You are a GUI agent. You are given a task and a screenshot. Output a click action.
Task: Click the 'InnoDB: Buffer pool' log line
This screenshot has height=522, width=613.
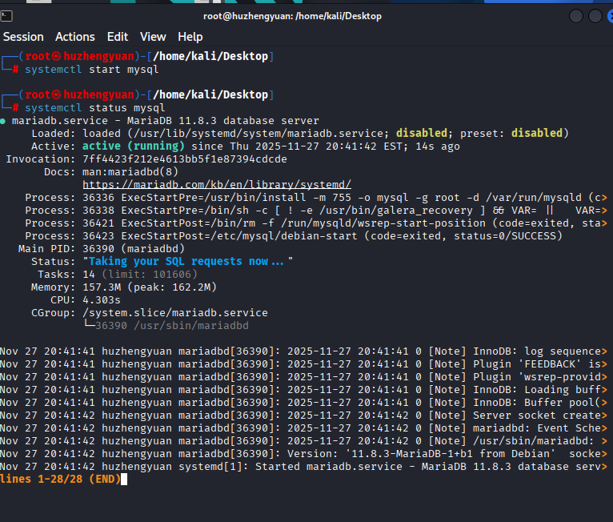303,403
